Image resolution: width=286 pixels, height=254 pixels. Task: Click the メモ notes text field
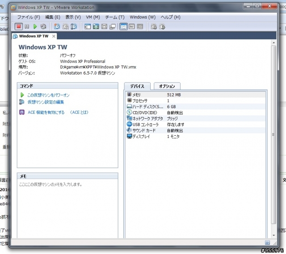(x=67, y=208)
